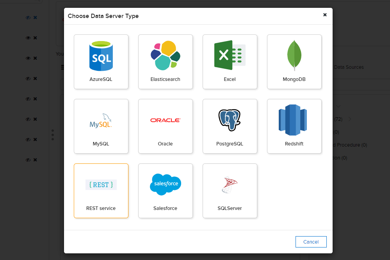Pick Excel as data server type
The width and height of the screenshot is (390, 260).
pyautogui.click(x=230, y=62)
